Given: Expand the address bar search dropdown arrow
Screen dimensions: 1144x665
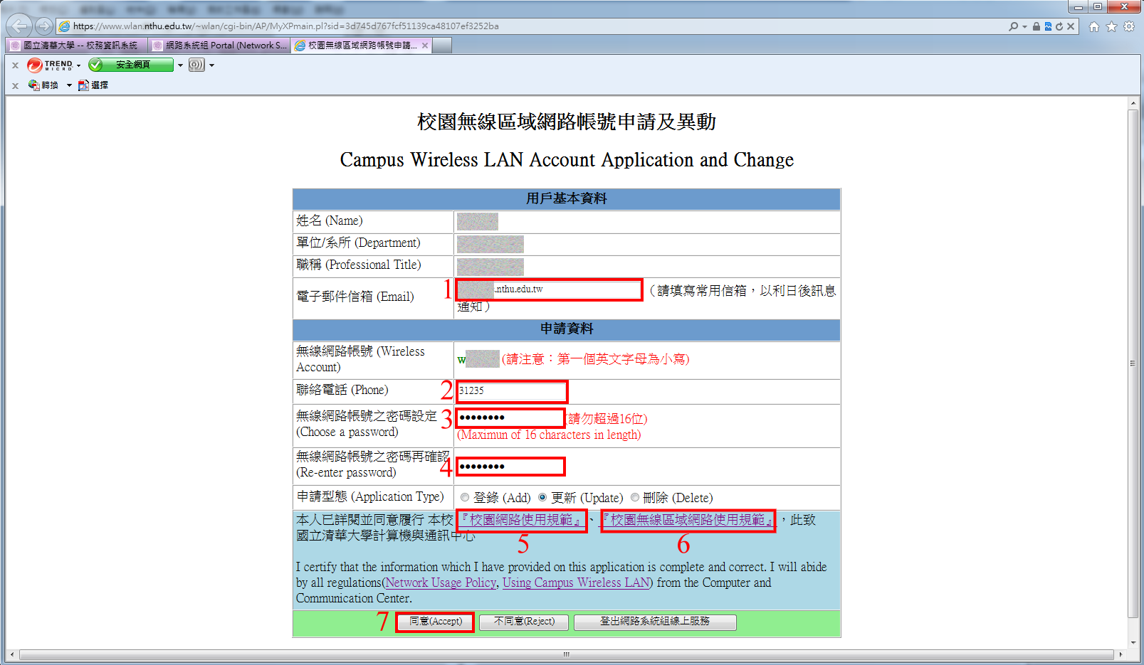Looking at the screenshot, I should click(1024, 26).
